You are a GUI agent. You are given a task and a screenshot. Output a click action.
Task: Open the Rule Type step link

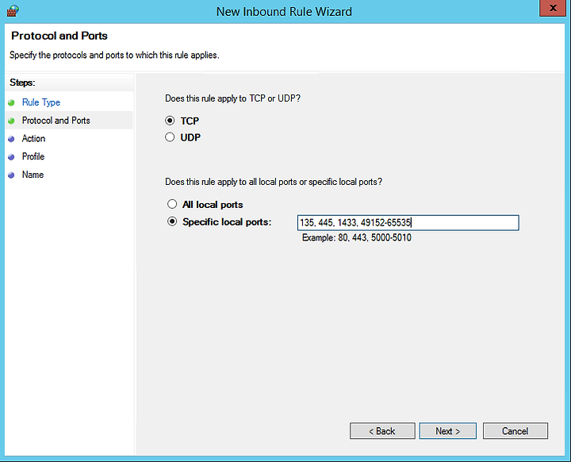pos(41,102)
